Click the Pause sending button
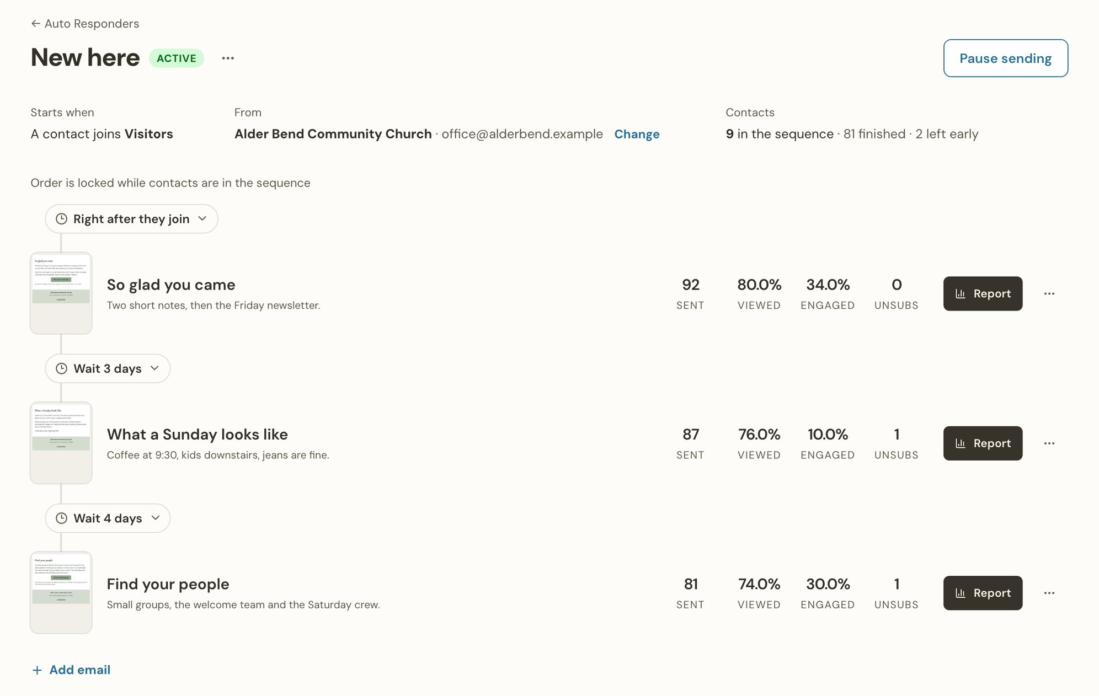This screenshot has width=1099, height=696. tap(1005, 58)
